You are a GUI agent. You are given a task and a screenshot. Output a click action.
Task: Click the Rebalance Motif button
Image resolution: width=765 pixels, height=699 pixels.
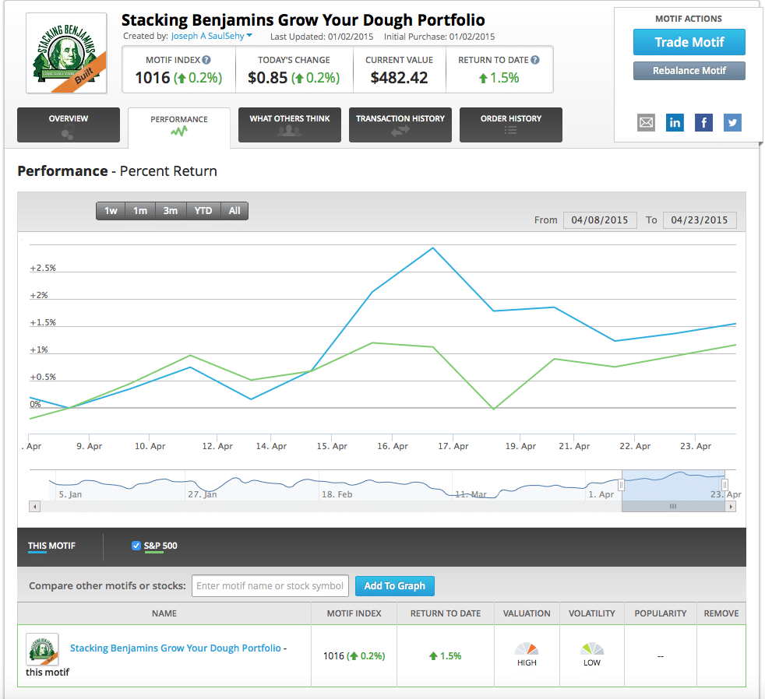tap(689, 71)
